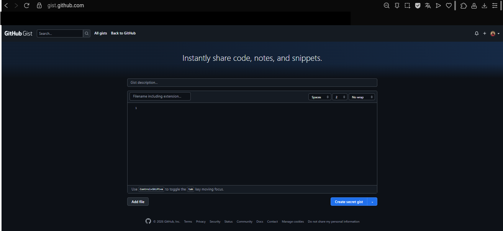Click the Create secret gist button
Viewport: 503px width, 231px height.
(x=349, y=202)
